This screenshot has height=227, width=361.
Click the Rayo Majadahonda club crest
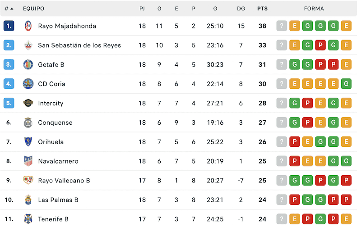click(28, 26)
